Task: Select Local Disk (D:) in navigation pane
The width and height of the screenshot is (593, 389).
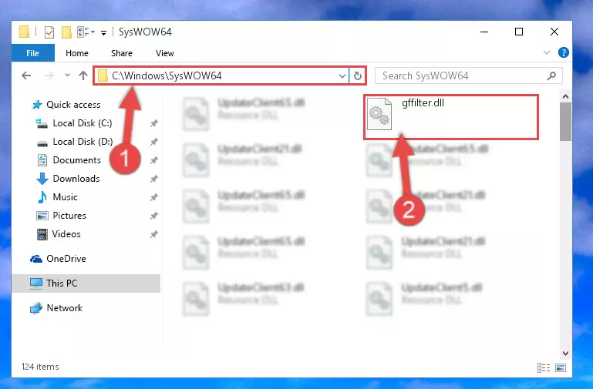Action: (x=83, y=142)
